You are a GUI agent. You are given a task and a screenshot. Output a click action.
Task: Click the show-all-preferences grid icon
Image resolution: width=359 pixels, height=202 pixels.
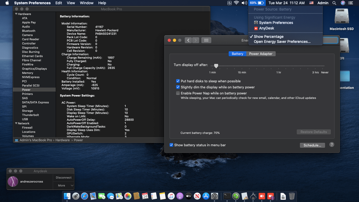coord(206,40)
